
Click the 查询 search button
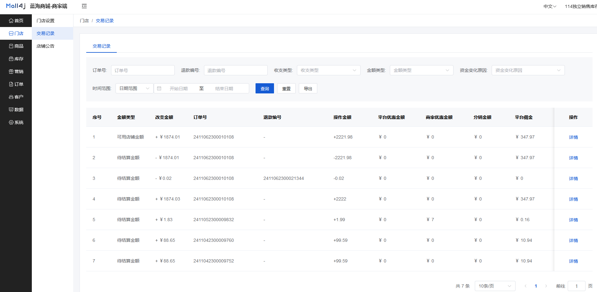(265, 88)
